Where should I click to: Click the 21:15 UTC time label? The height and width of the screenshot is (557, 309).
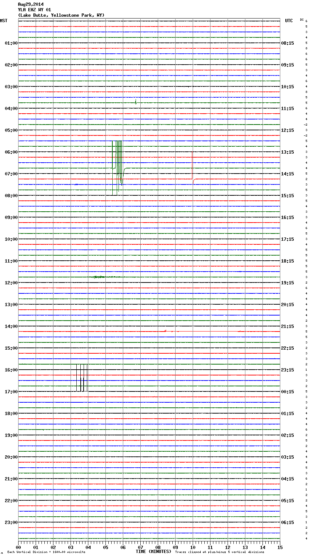click(x=288, y=326)
